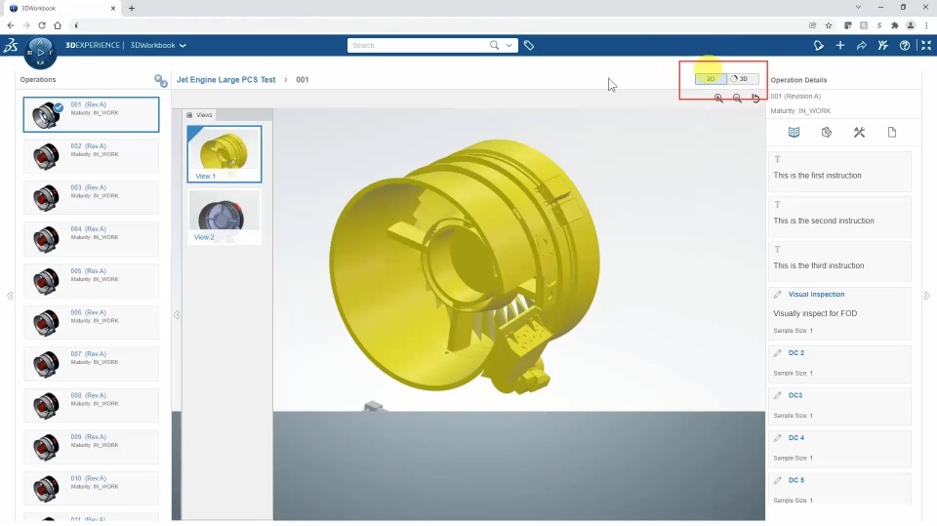Collapse the left Operations panel arrow

coord(10,296)
